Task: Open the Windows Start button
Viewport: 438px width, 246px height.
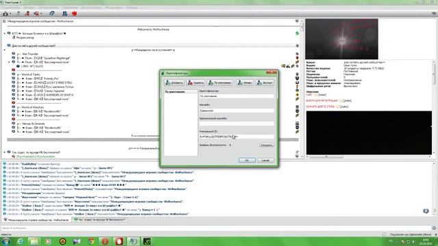Action: click(5, 241)
